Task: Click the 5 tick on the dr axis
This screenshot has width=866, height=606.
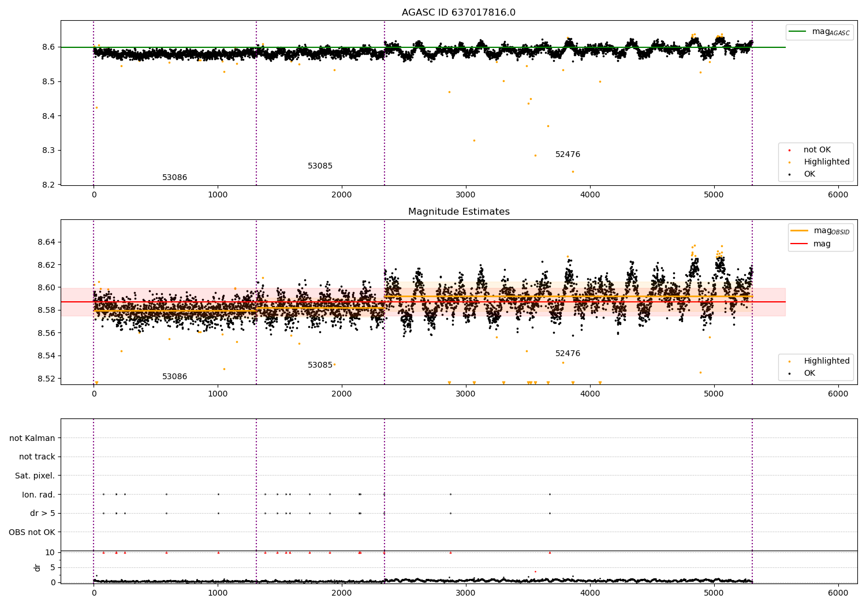Action: pos(53,568)
